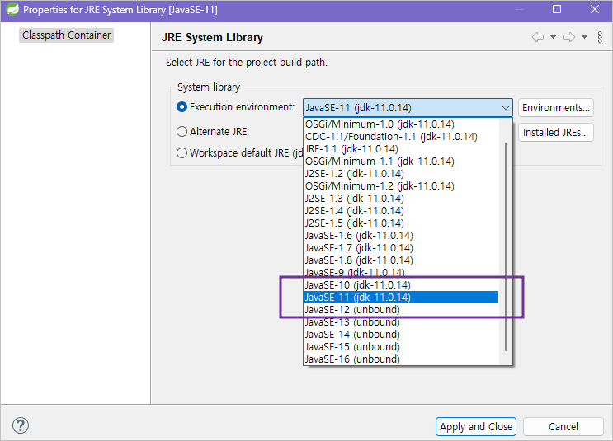613x441 pixels.
Task: Select Classpath Container in left pane
Action: click(x=67, y=35)
